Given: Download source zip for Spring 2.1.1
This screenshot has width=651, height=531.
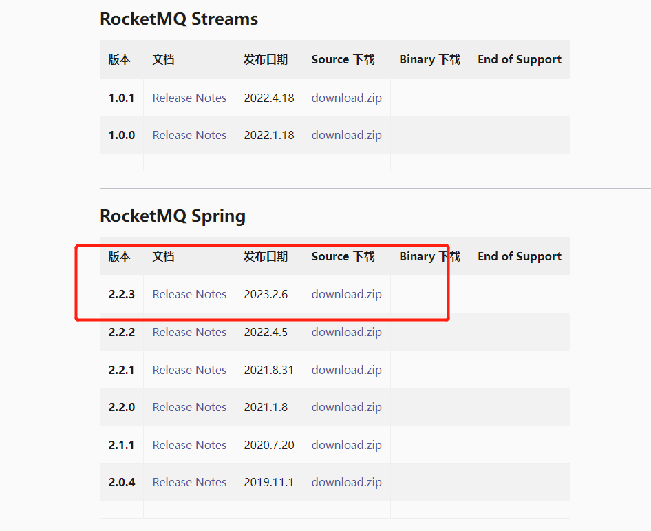Looking at the screenshot, I should coord(347,445).
